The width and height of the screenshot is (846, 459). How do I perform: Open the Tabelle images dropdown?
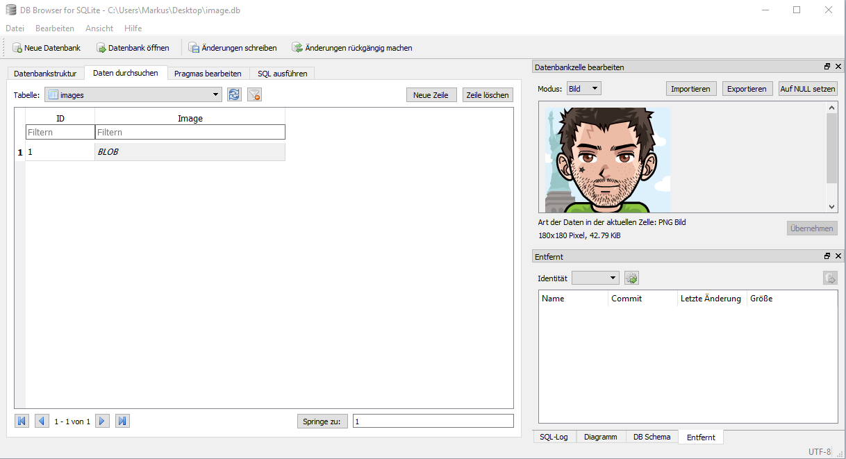click(133, 94)
